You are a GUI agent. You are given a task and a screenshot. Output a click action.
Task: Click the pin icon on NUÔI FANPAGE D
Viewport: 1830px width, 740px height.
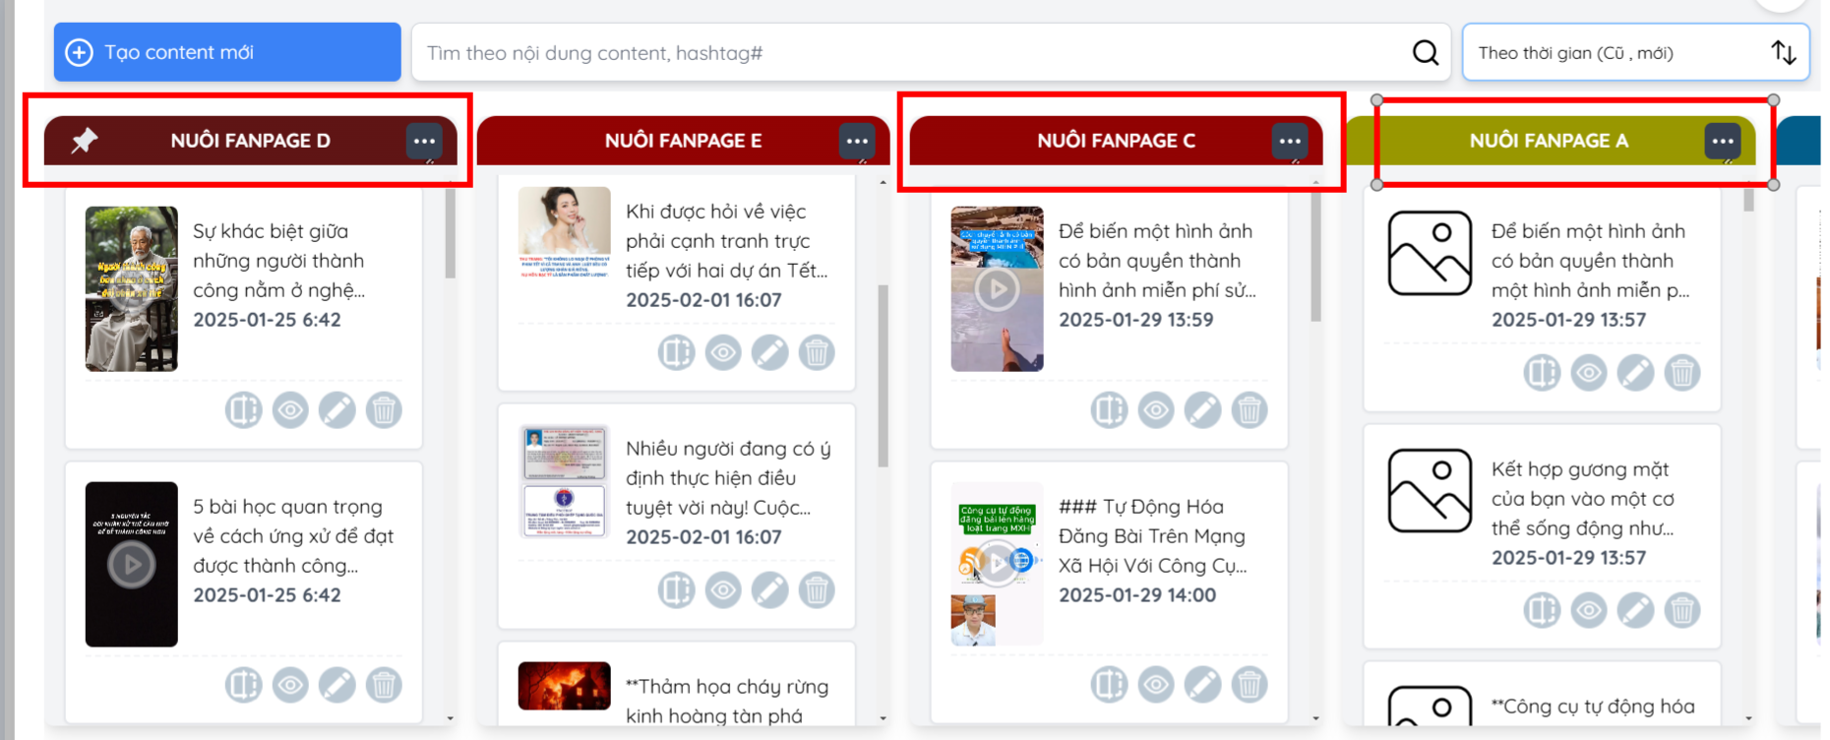(85, 141)
